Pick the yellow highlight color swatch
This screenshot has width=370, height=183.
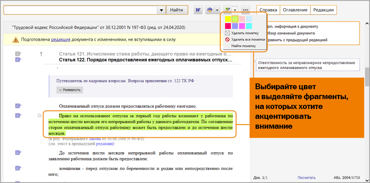(228, 19)
